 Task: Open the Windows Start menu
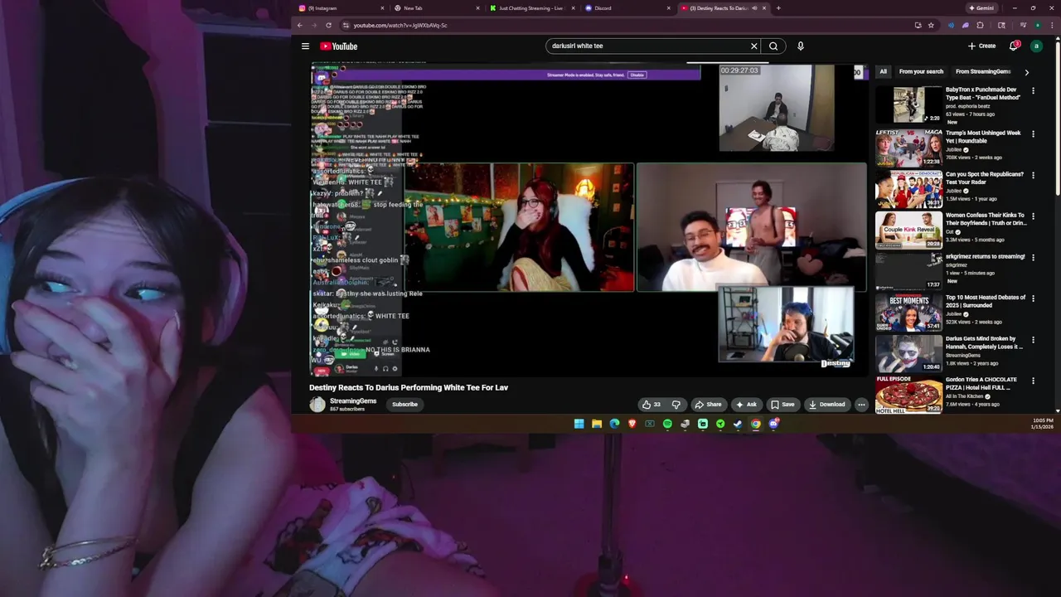[x=579, y=424]
